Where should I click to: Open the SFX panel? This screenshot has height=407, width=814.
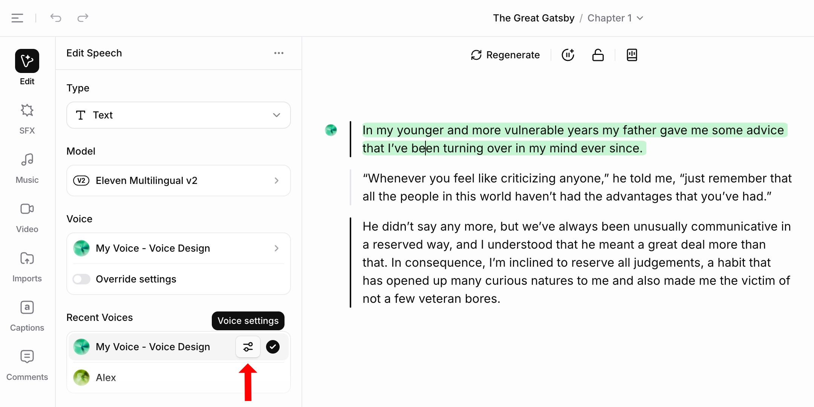click(27, 118)
